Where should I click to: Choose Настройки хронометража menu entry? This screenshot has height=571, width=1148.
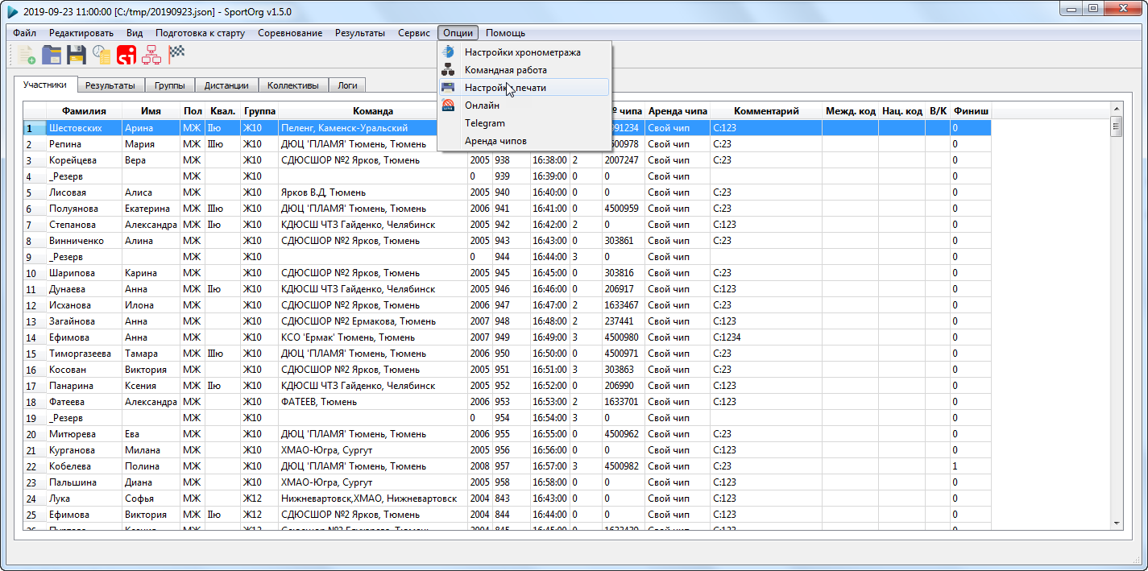(524, 52)
